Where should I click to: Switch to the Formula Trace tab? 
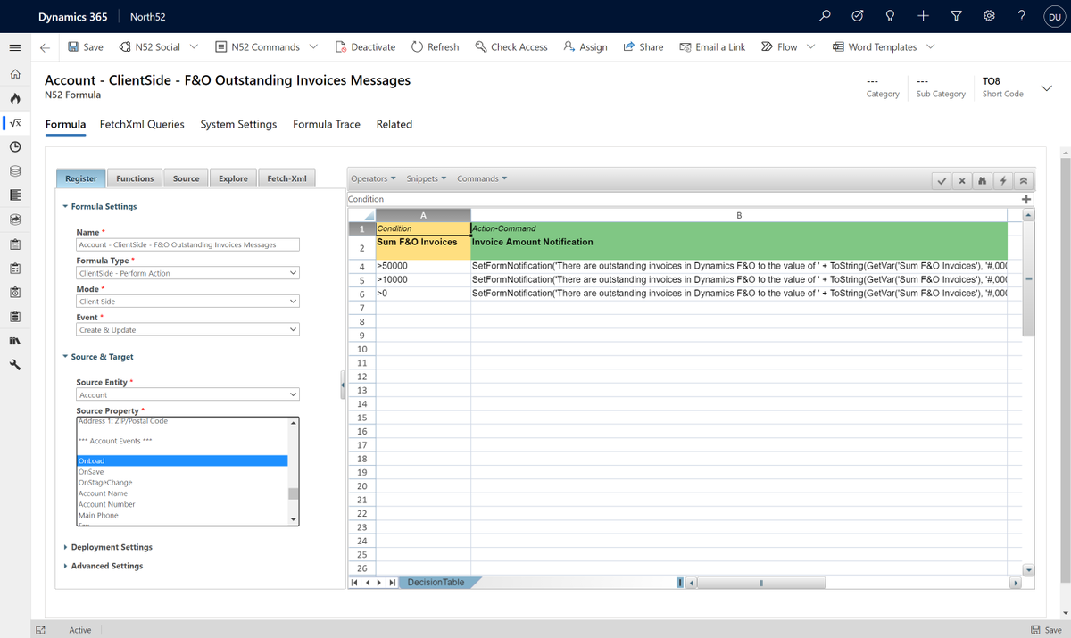(327, 124)
